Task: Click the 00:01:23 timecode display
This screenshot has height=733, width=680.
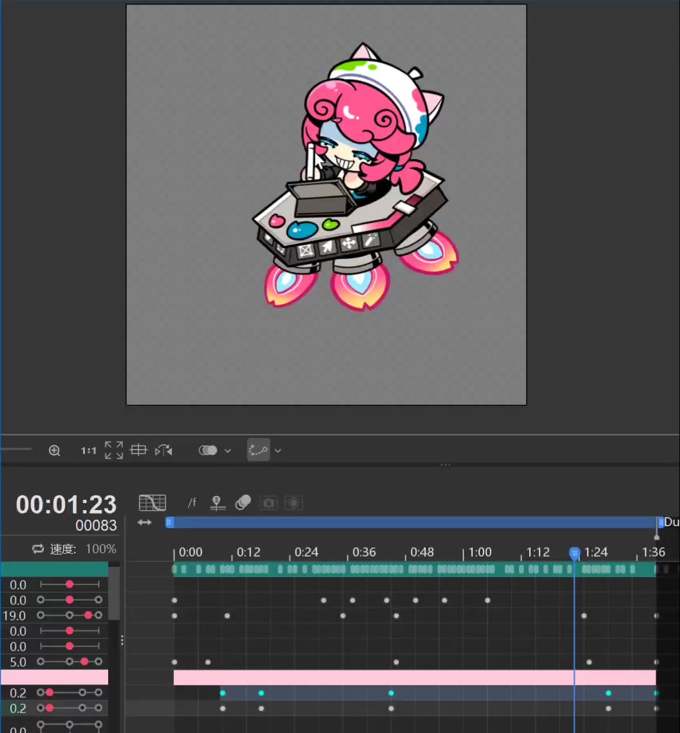Action: 66,504
